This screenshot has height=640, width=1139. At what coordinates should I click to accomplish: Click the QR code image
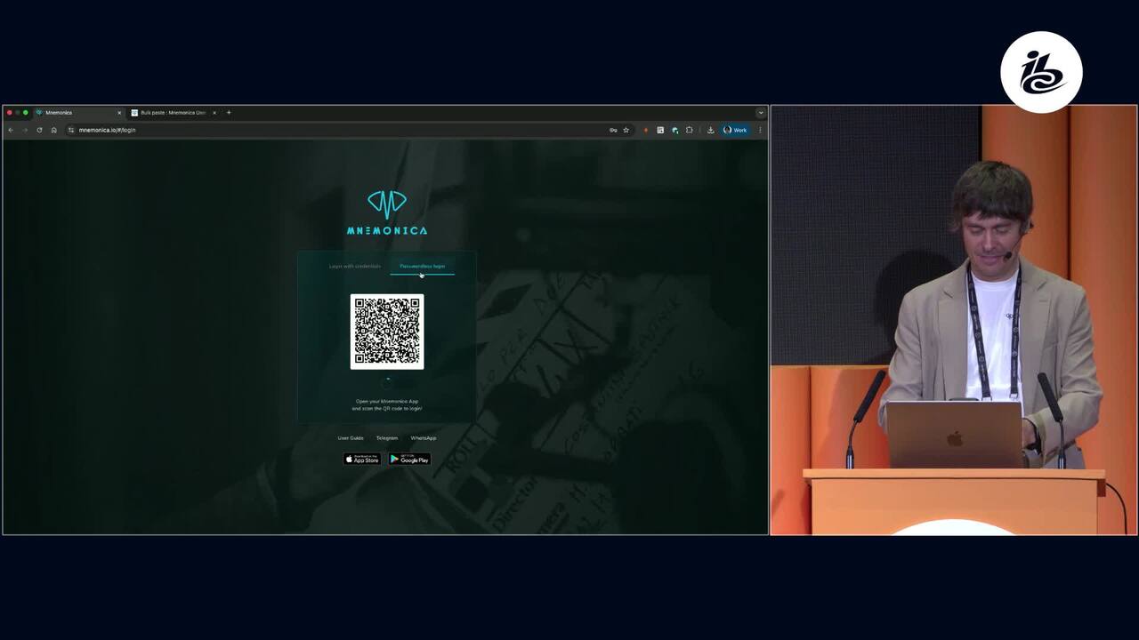pos(387,332)
